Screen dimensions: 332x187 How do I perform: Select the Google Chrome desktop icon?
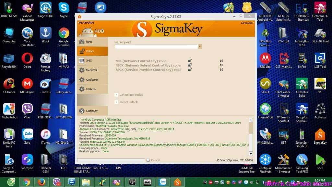coord(64,37)
